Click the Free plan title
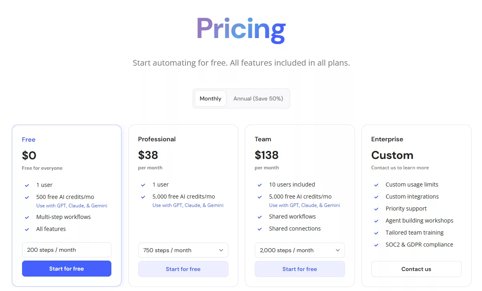The width and height of the screenshot is (482, 291). 28,140
